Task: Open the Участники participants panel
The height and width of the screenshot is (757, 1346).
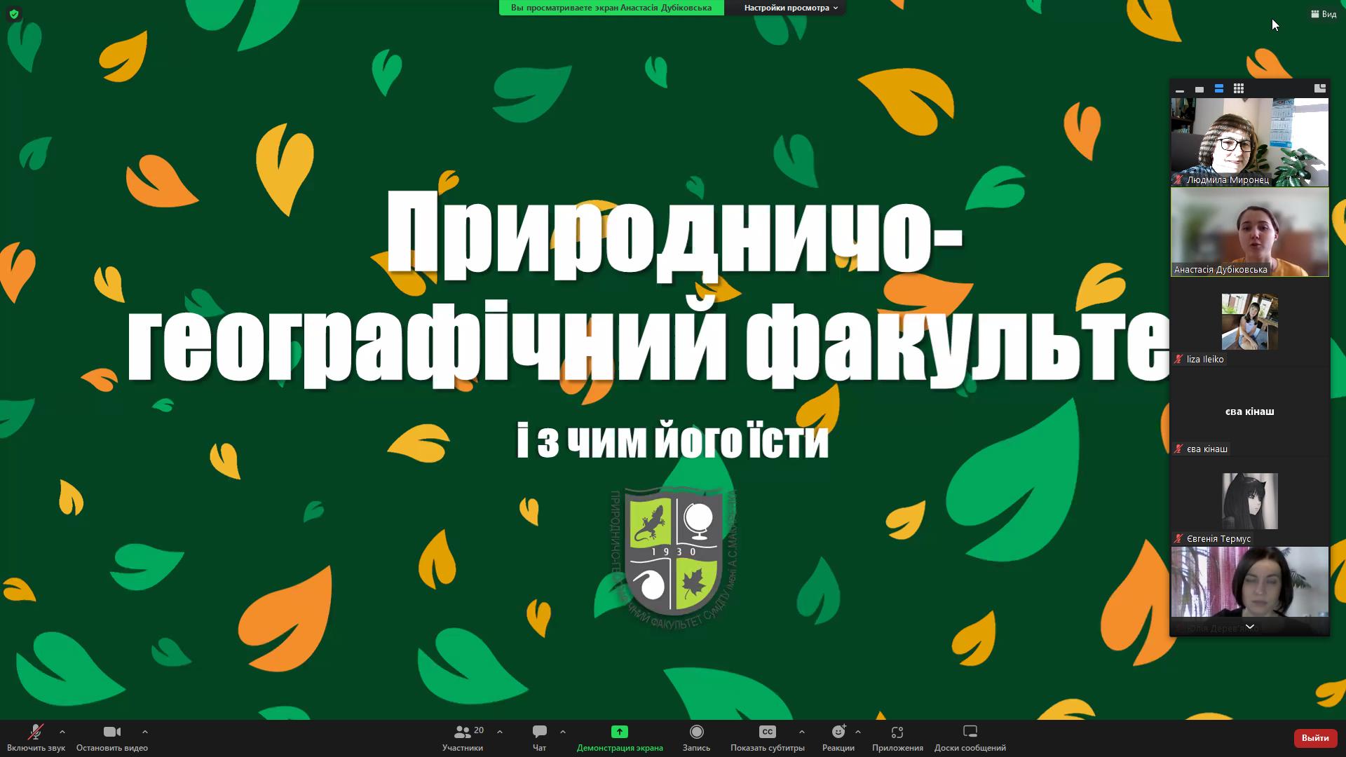Action: pyautogui.click(x=463, y=737)
